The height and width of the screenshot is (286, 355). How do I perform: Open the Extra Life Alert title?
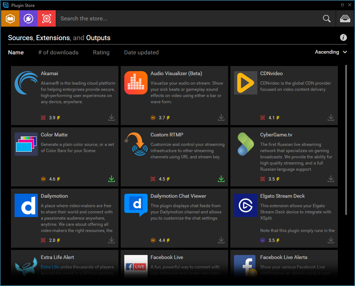coord(58,257)
